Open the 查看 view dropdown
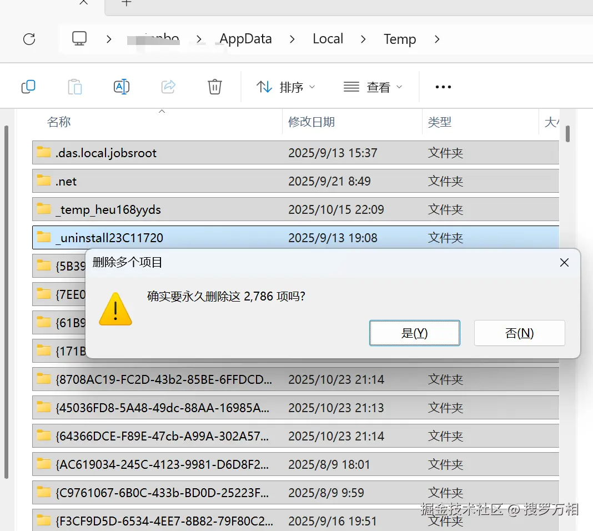Image resolution: width=593 pixels, height=531 pixels. 373,87
